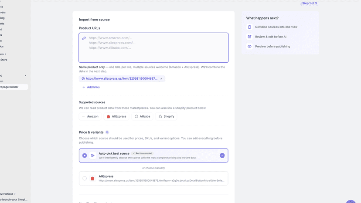This screenshot has width=361, height=203.
Task: Click the edit icon for Review & edit
Action: point(249,37)
